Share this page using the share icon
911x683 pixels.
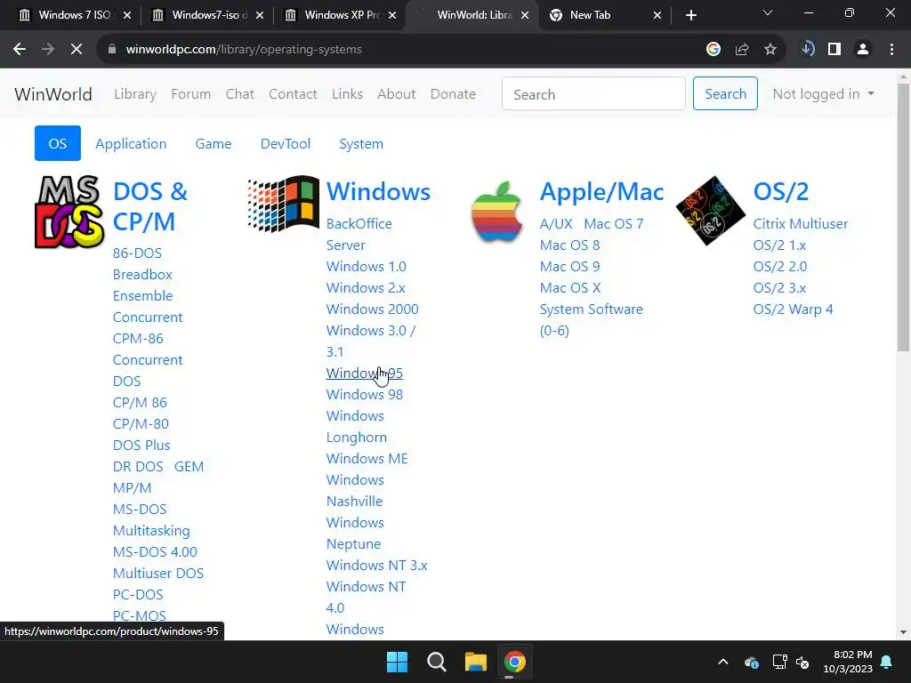point(742,50)
